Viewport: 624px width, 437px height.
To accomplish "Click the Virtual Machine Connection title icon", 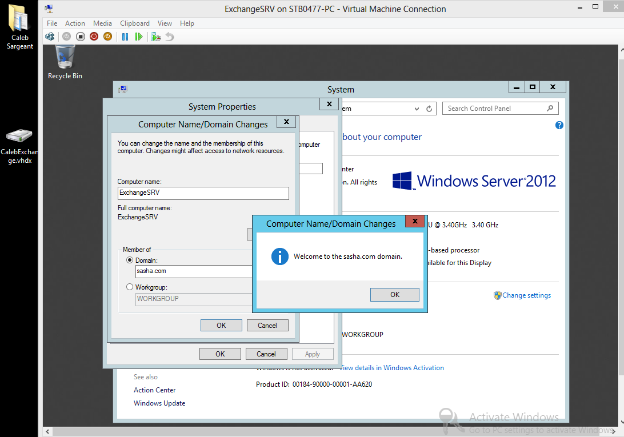I will pos(49,9).
